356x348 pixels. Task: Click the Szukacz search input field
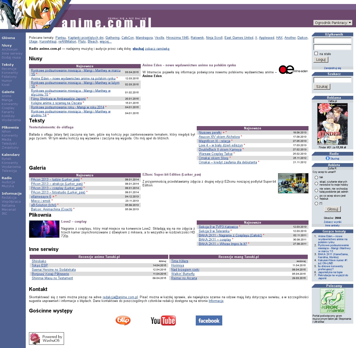click(332, 80)
